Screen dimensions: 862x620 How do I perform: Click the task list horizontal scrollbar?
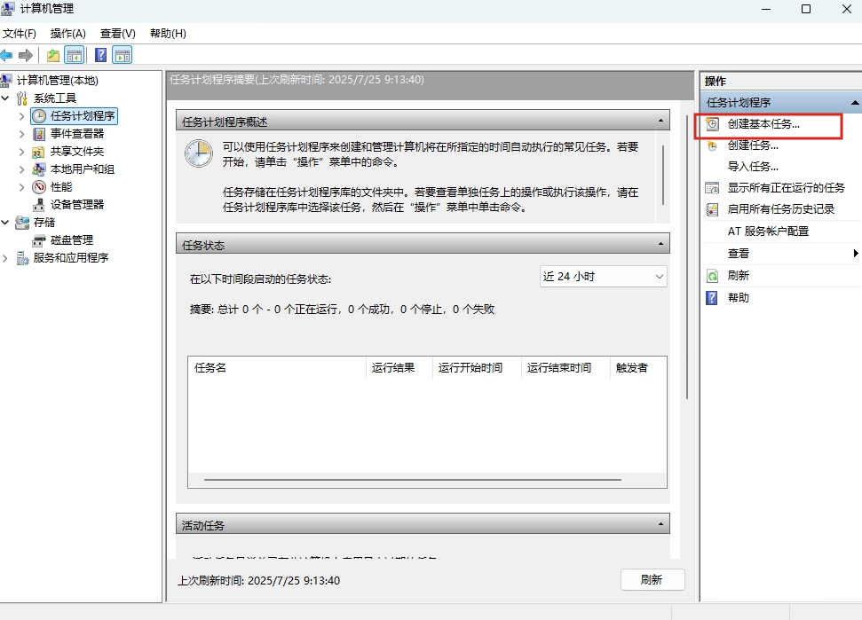[412, 480]
